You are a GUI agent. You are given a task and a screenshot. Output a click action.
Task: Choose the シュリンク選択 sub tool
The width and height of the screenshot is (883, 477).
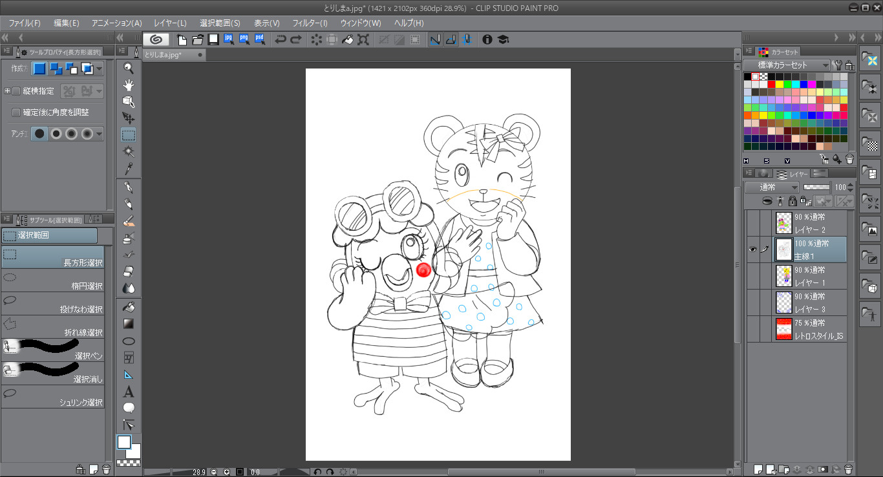pyautogui.click(x=52, y=397)
